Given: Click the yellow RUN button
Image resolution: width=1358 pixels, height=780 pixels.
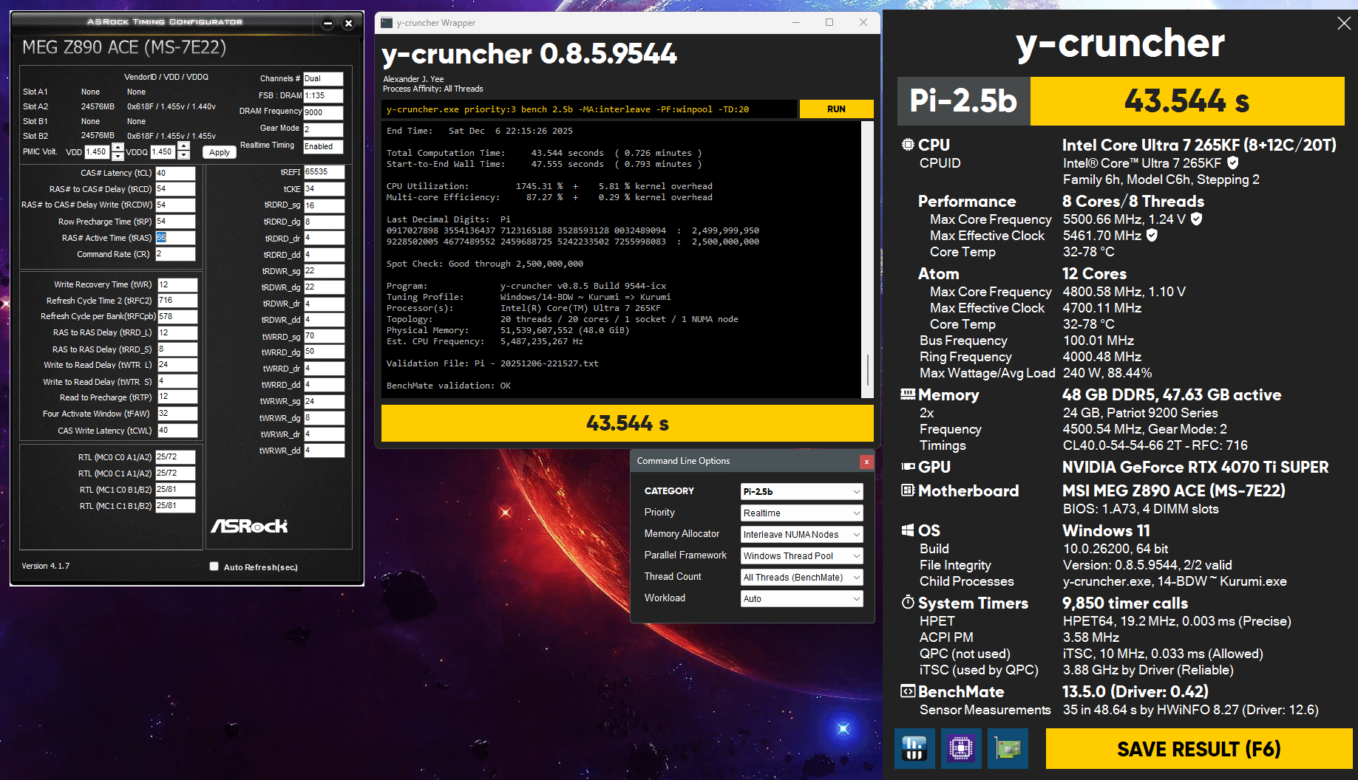Looking at the screenshot, I should click(836, 109).
